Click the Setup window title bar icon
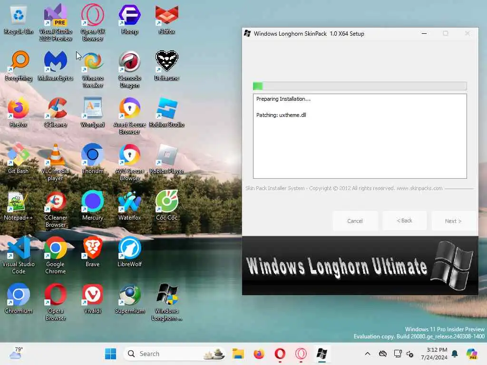Viewport: 487px width, 365px height. (x=247, y=34)
